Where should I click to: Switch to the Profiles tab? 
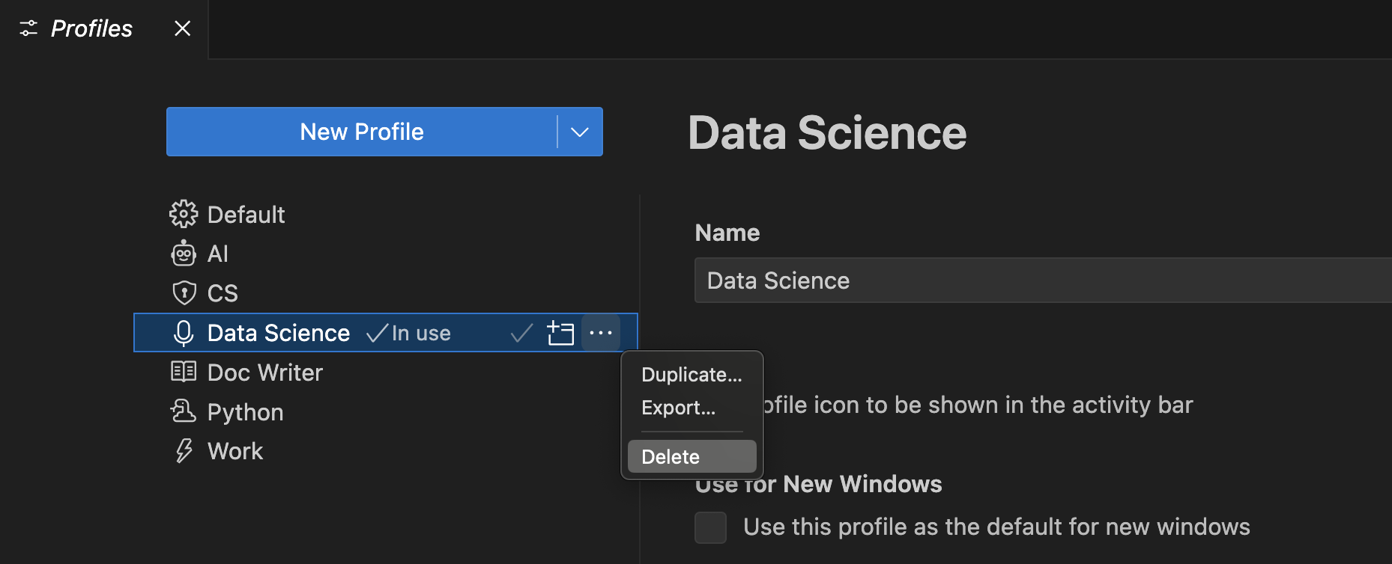tap(91, 28)
